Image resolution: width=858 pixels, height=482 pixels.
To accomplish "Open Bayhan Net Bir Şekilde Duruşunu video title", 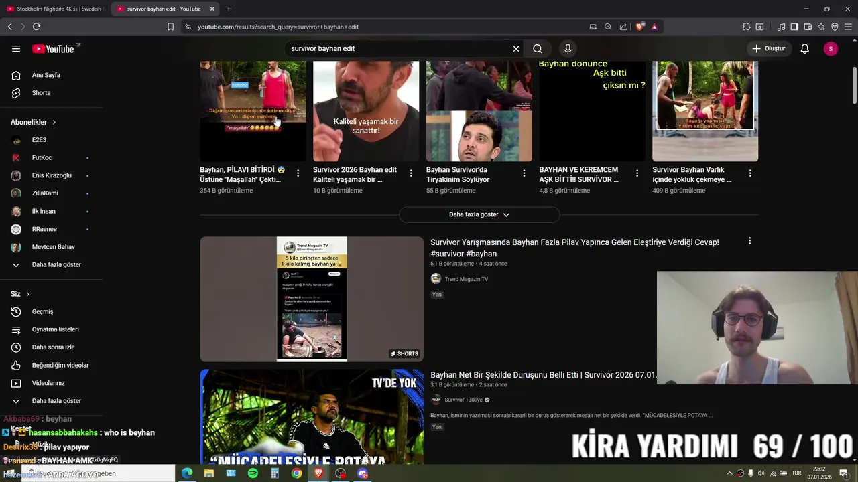I will [544, 375].
